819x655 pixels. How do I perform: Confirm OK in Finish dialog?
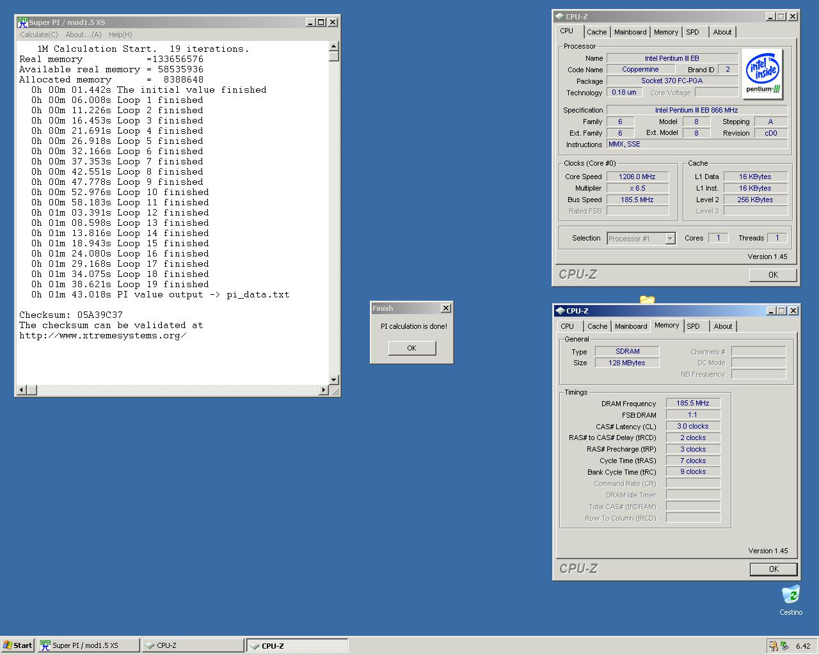411,348
